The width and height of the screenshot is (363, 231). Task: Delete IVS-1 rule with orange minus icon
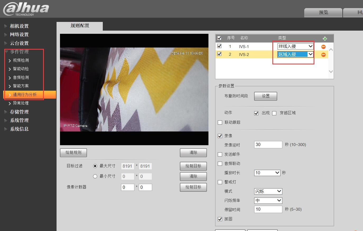pos(323,47)
